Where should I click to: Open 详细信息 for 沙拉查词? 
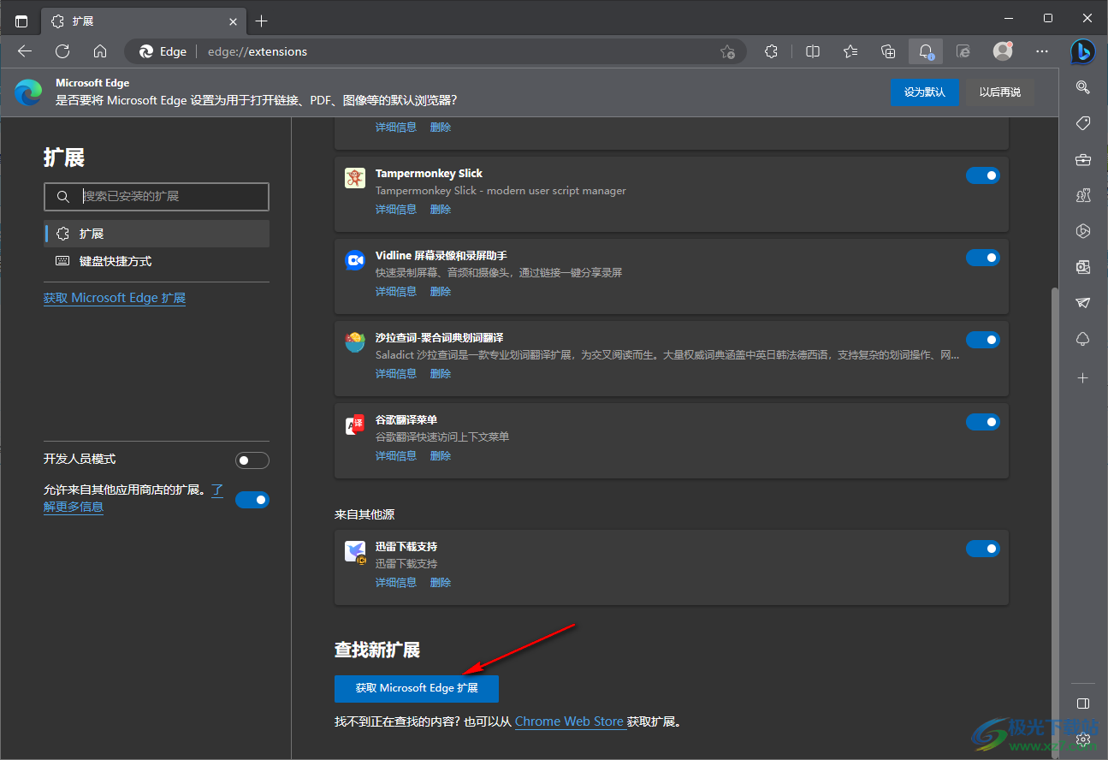396,373
